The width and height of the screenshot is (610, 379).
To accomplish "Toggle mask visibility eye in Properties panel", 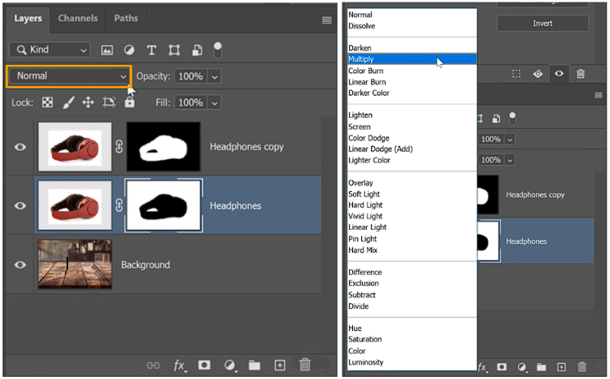I will pos(559,73).
